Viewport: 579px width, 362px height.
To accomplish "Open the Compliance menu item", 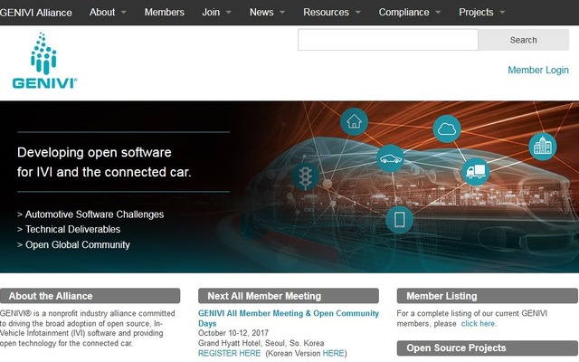I will 404,12.
